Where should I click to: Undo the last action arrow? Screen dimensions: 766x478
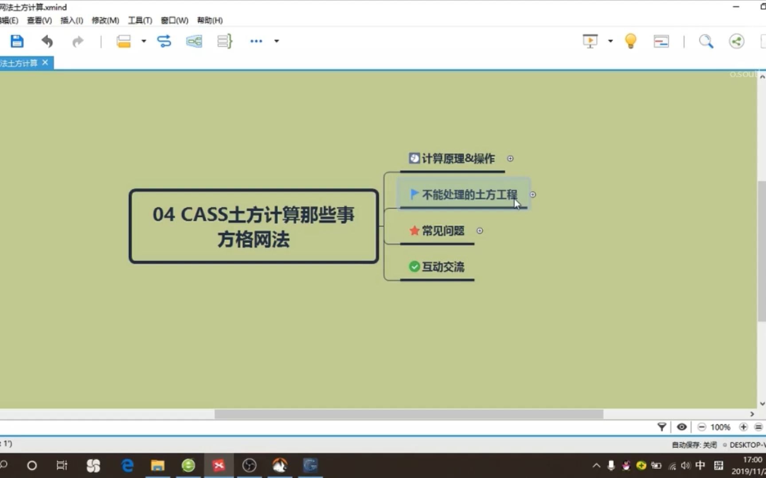(x=47, y=41)
